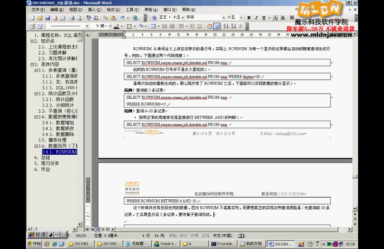
Task: Click the AutoSum sigma icon
Action: [241, 26]
